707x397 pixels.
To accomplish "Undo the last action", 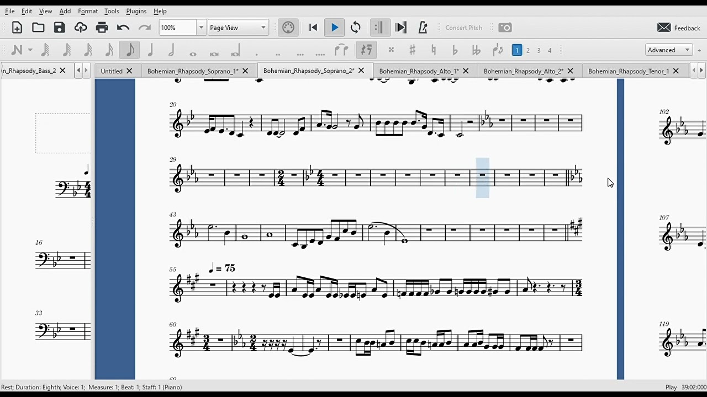I will pyautogui.click(x=123, y=28).
